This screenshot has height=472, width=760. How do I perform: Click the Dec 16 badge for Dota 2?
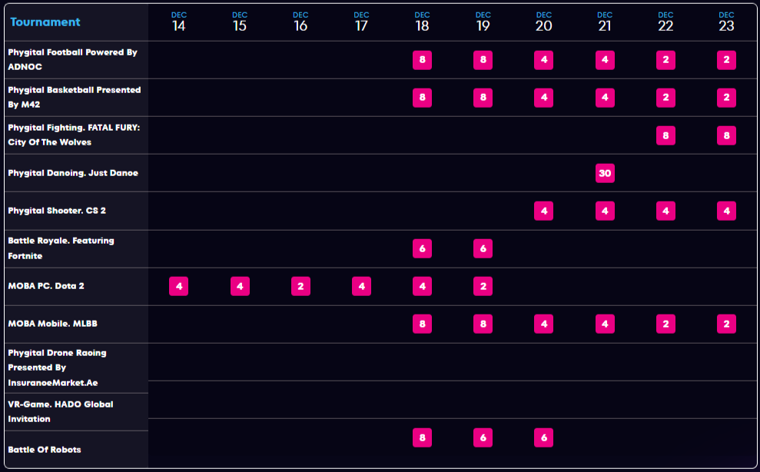300,286
